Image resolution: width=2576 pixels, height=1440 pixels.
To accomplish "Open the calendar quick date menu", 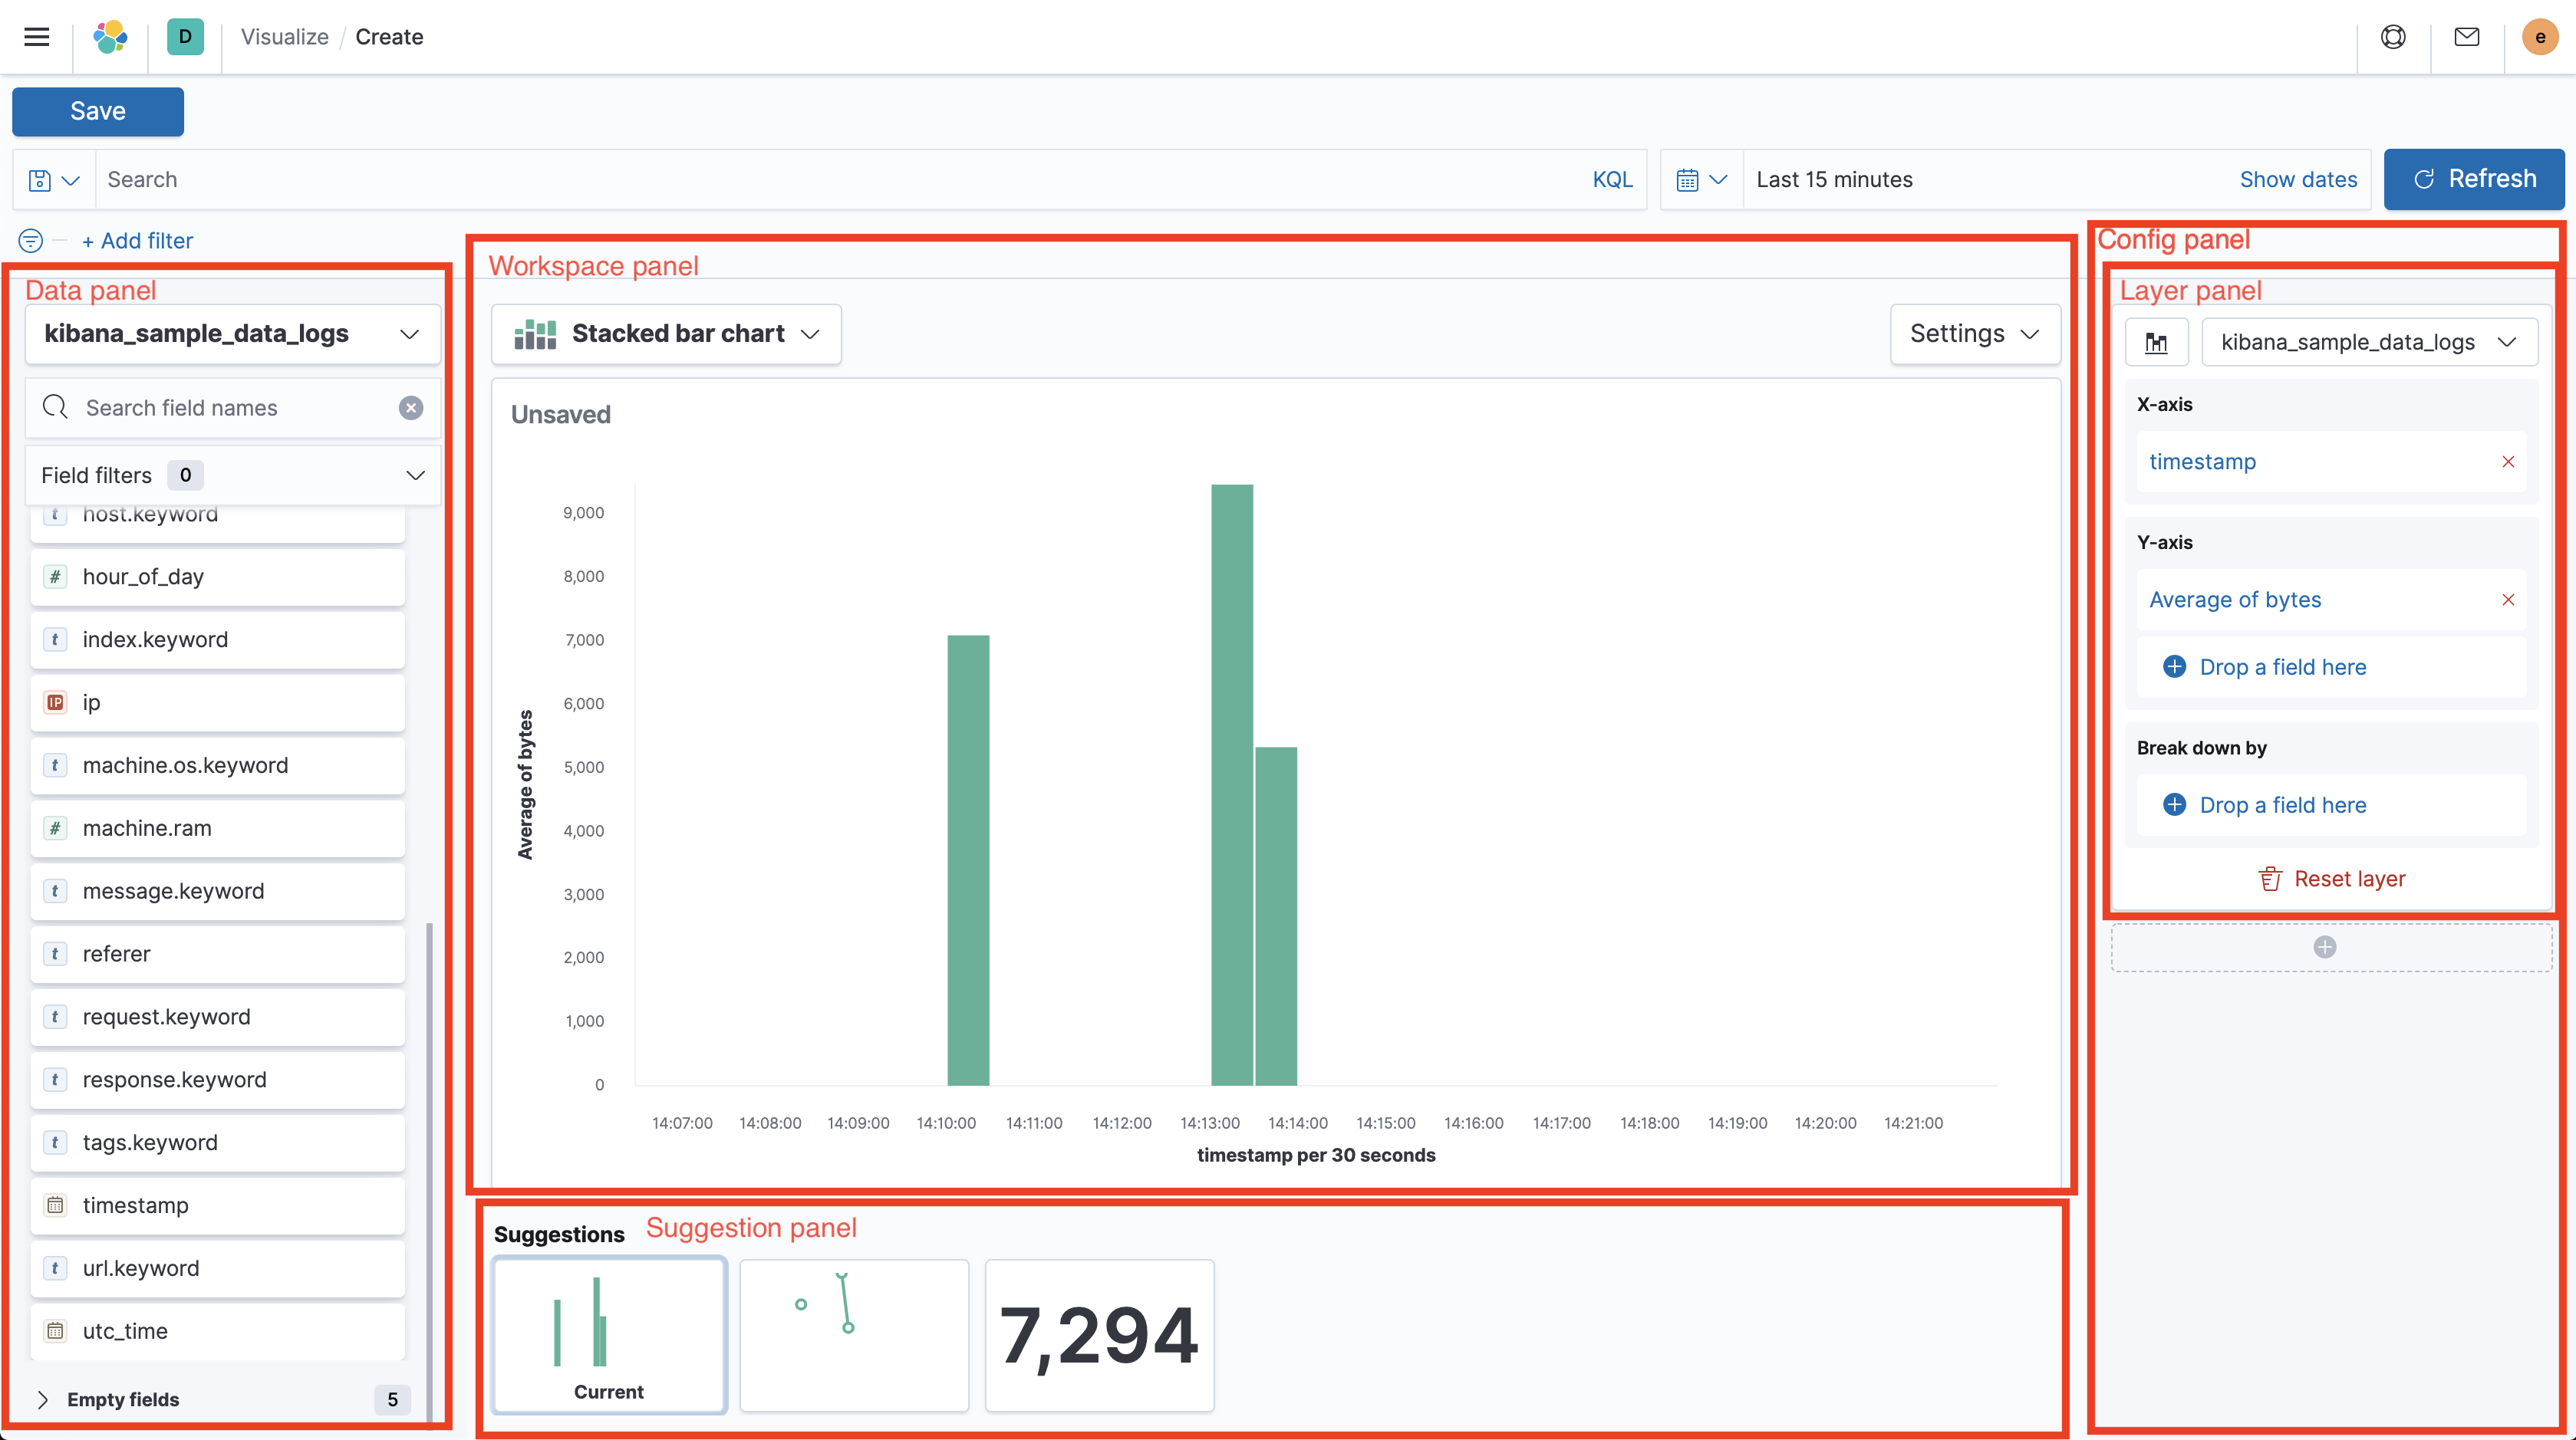I will (x=1701, y=180).
